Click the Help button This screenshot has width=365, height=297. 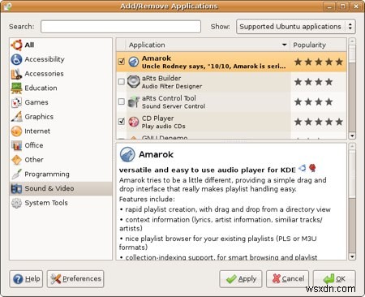point(26,279)
